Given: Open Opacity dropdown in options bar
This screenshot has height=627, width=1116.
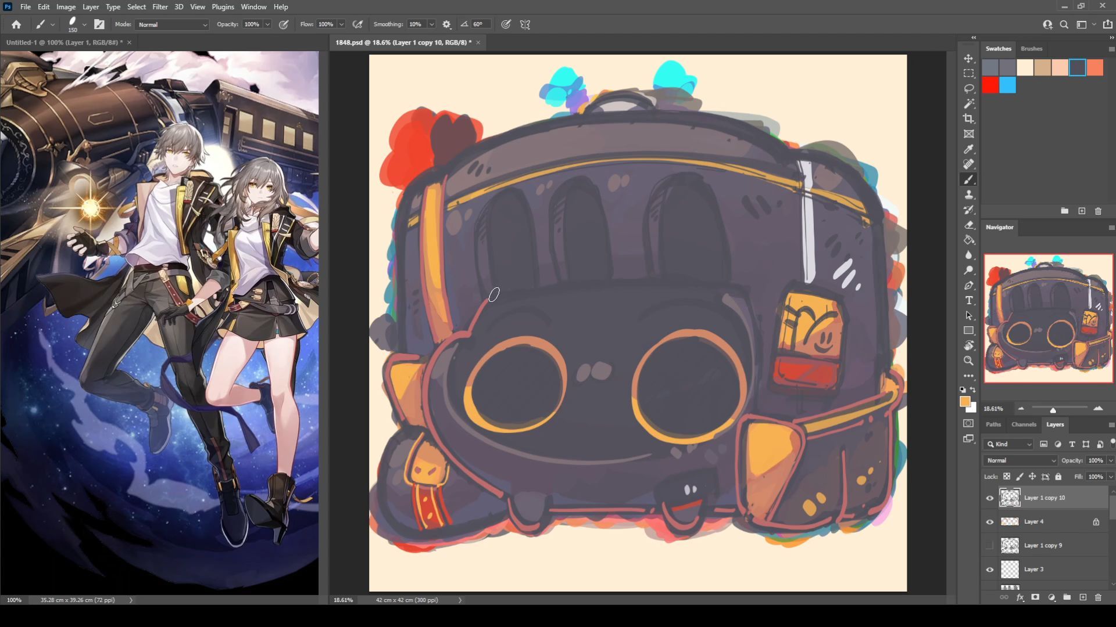Looking at the screenshot, I should coord(267,24).
